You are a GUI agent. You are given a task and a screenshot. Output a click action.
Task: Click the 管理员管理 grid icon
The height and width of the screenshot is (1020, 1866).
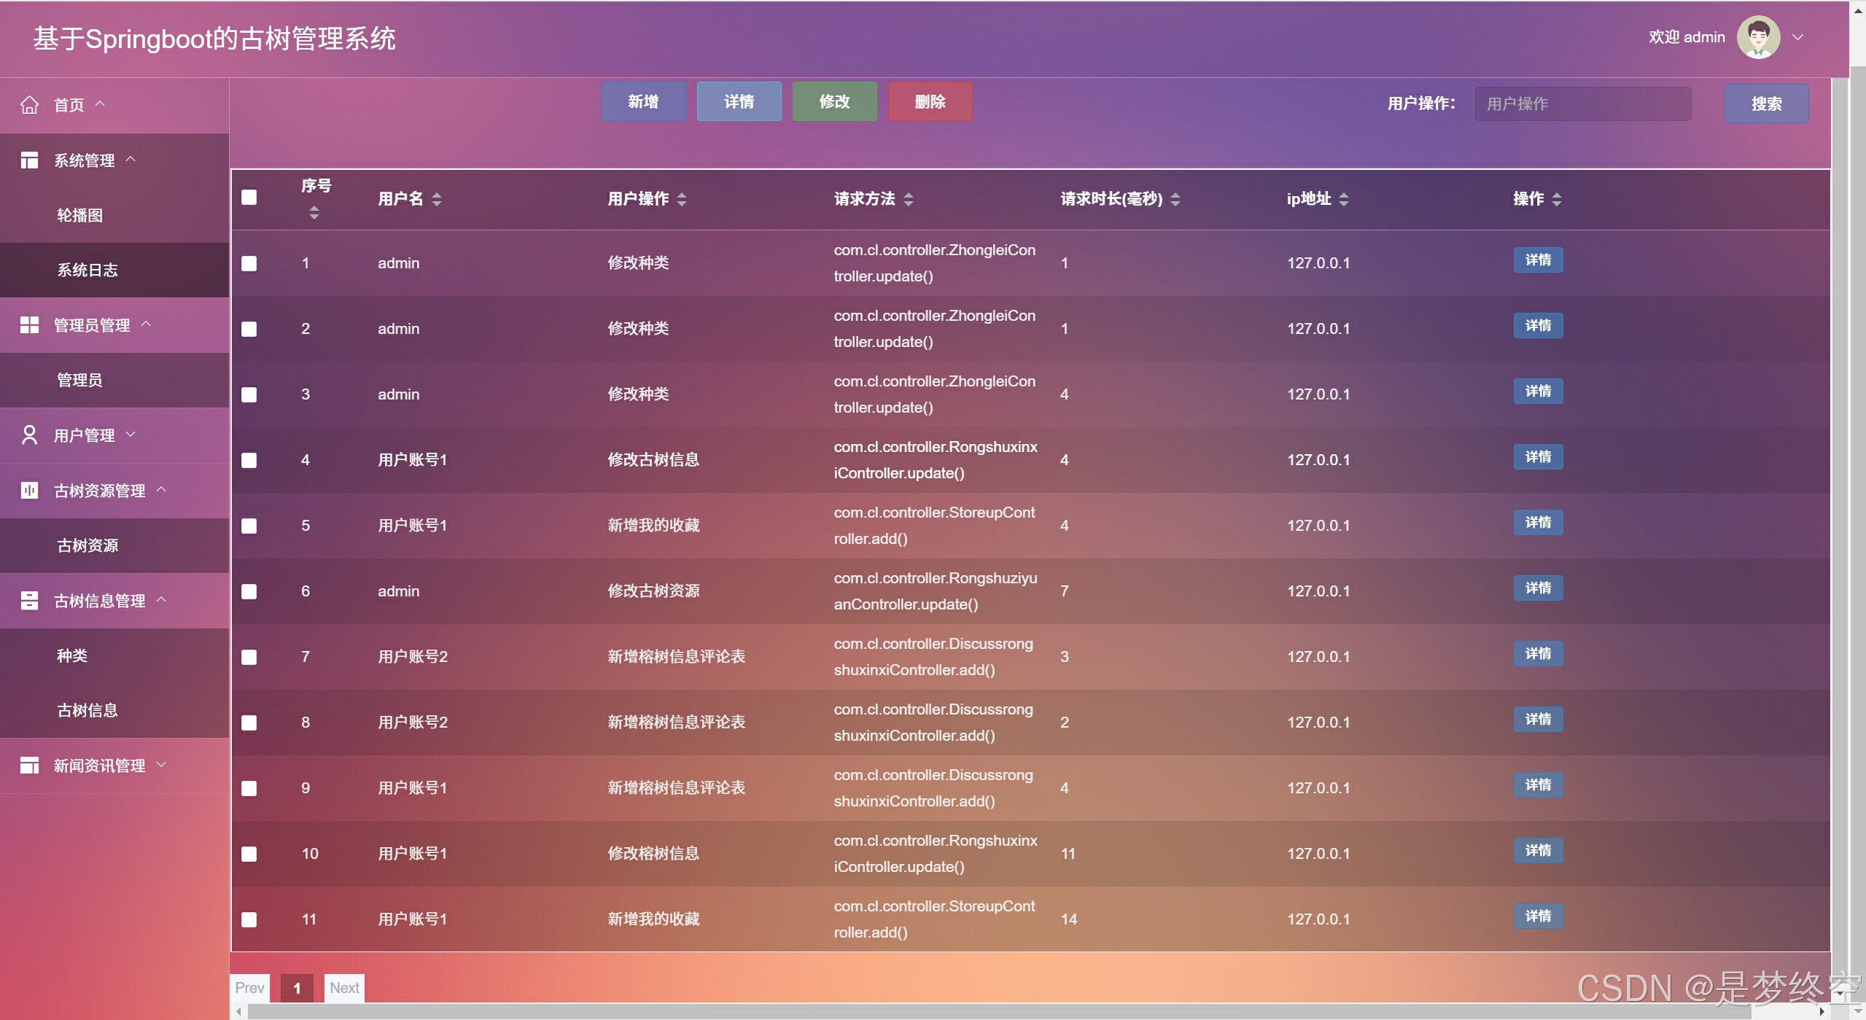click(29, 325)
